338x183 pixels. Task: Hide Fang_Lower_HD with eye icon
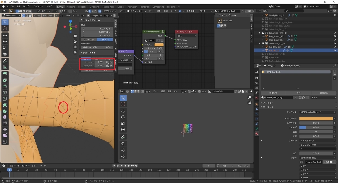[x=335, y=36]
